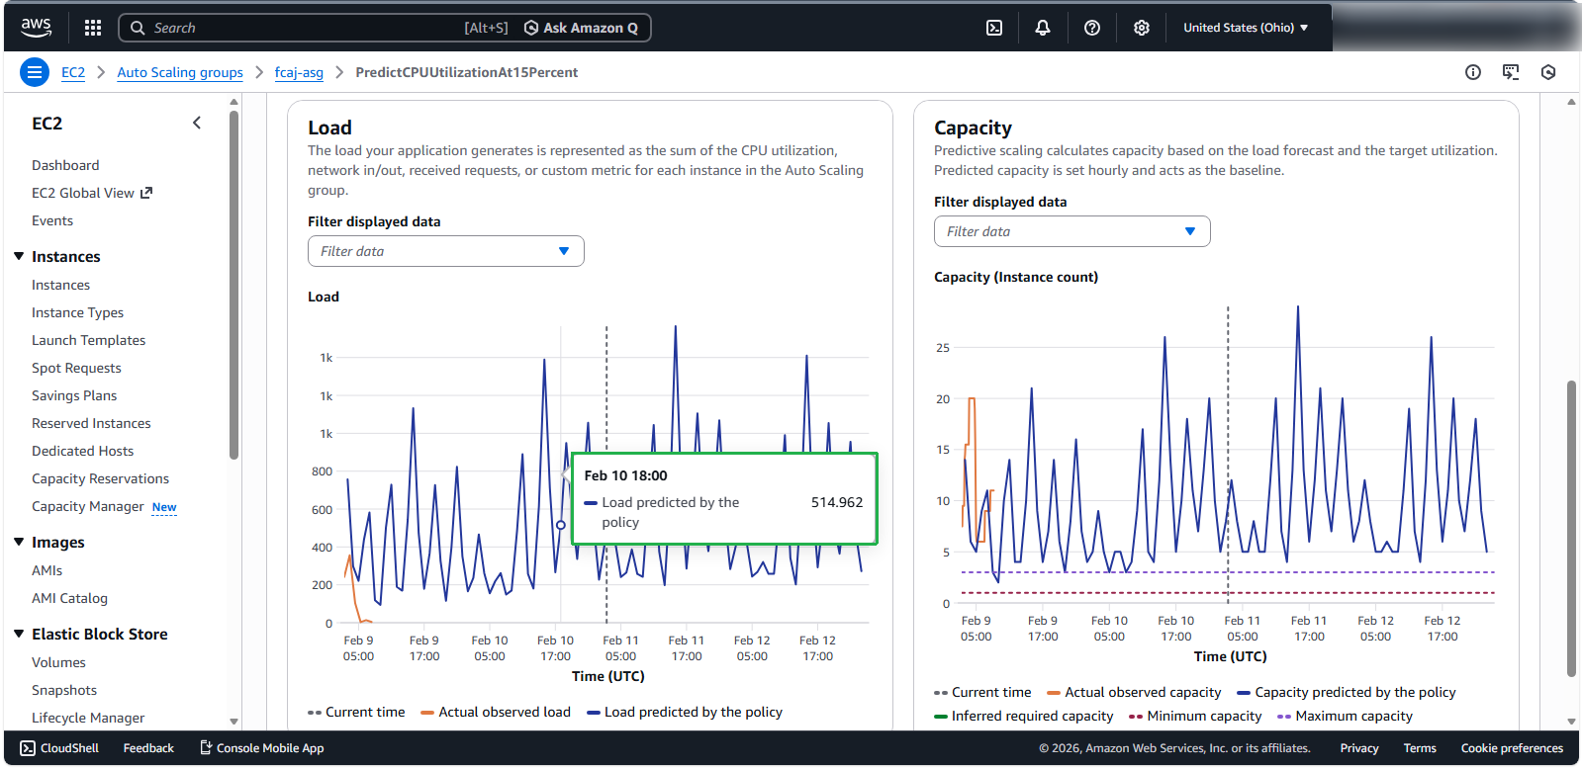Go to Auto Scaling groups breadcrumb

click(180, 72)
